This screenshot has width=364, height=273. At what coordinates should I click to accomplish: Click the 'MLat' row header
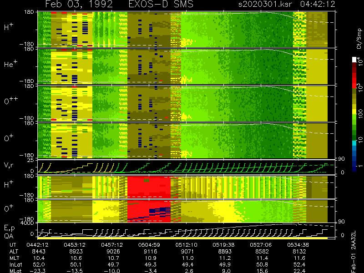(x=15, y=271)
